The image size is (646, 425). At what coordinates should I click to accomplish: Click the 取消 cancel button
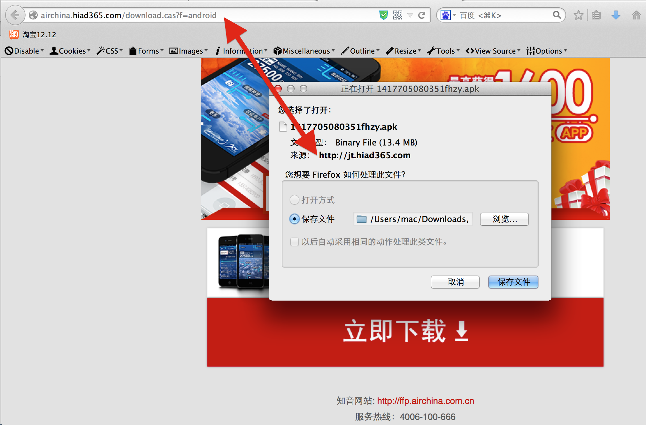point(455,282)
